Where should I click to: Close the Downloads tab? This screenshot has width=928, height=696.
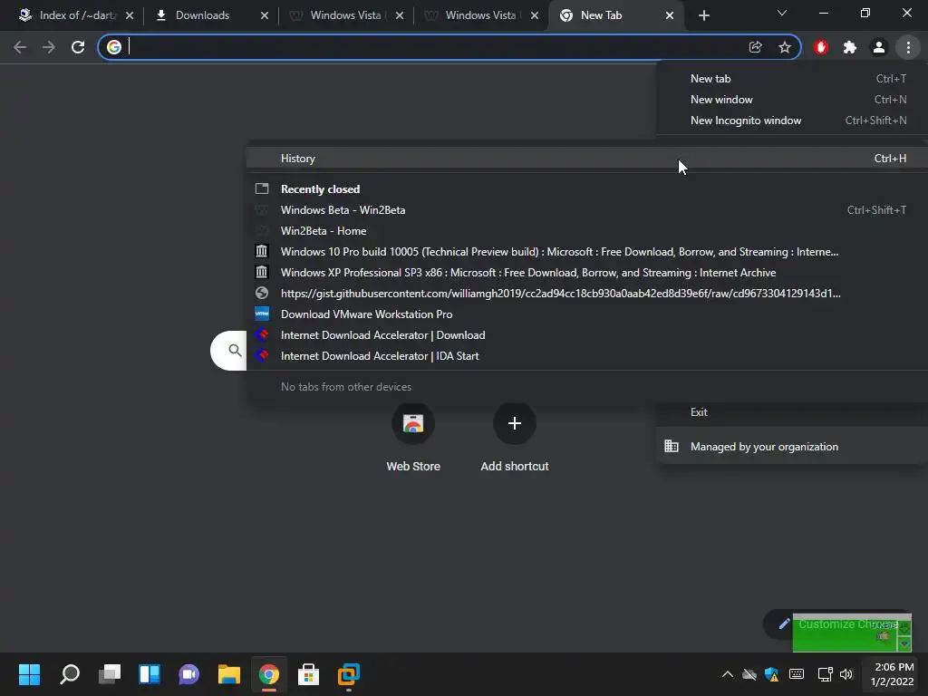[x=265, y=15]
